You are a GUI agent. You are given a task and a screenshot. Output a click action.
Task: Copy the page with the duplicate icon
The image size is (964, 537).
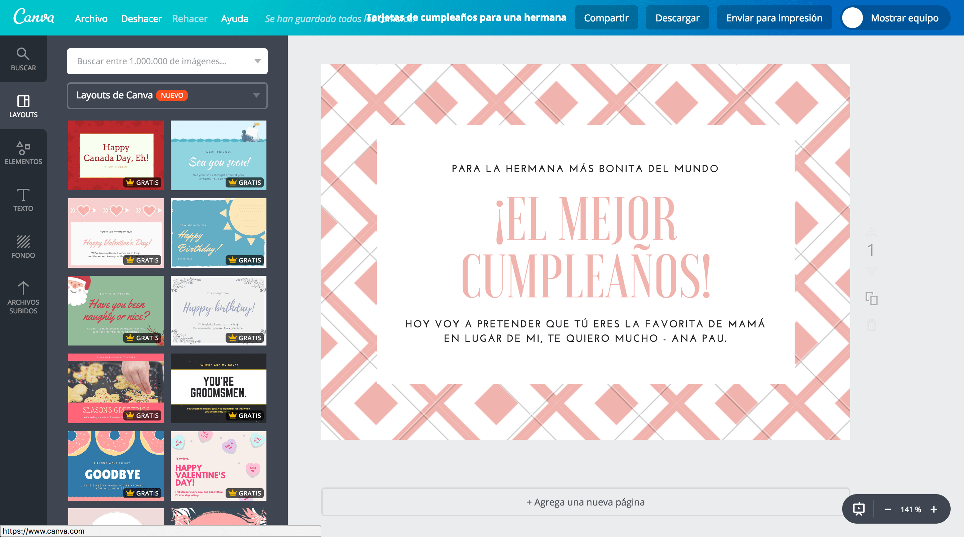tap(871, 299)
